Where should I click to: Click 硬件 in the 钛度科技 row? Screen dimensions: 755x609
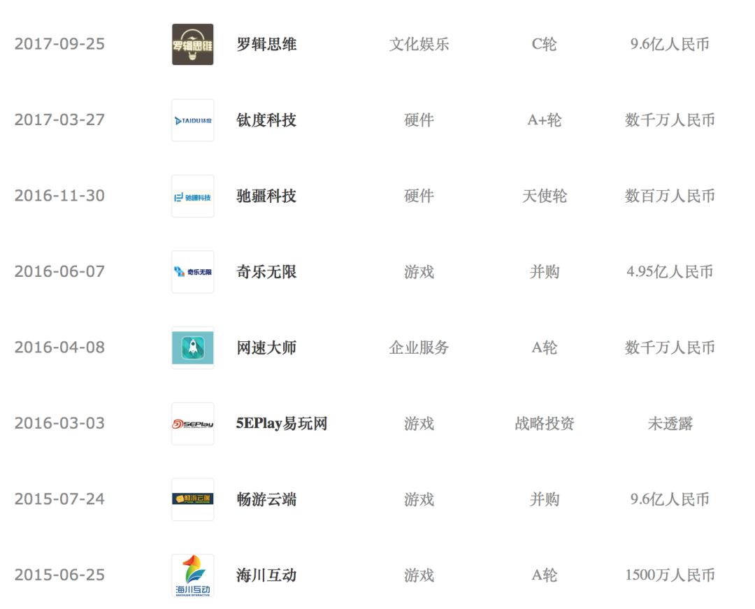coord(419,120)
